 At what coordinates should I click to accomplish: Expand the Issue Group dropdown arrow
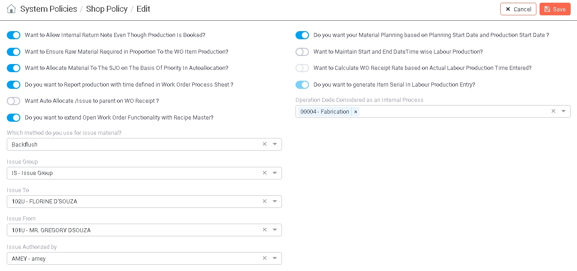(x=275, y=173)
